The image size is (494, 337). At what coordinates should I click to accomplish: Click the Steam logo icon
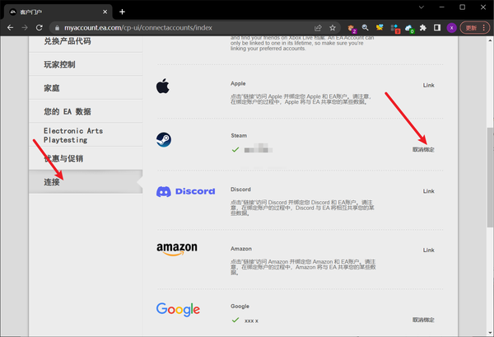[x=164, y=139]
